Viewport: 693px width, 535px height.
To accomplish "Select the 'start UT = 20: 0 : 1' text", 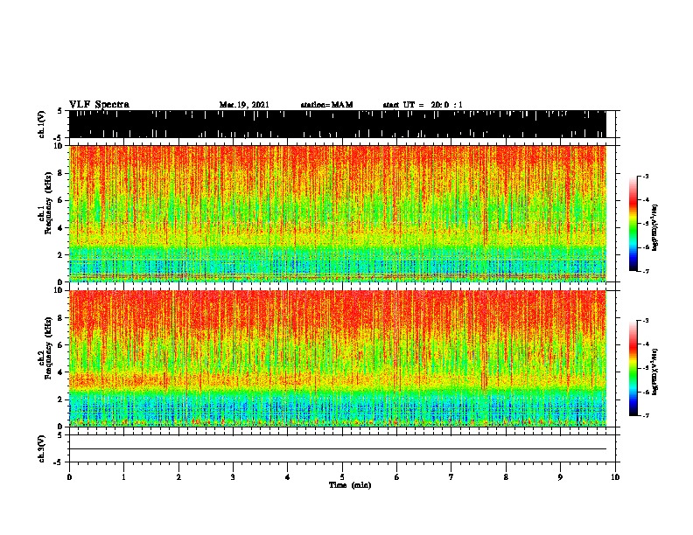I will [423, 105].
